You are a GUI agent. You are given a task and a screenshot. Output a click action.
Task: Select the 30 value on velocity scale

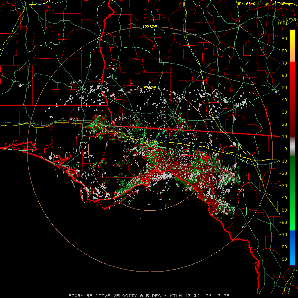(x=284, y=112)
